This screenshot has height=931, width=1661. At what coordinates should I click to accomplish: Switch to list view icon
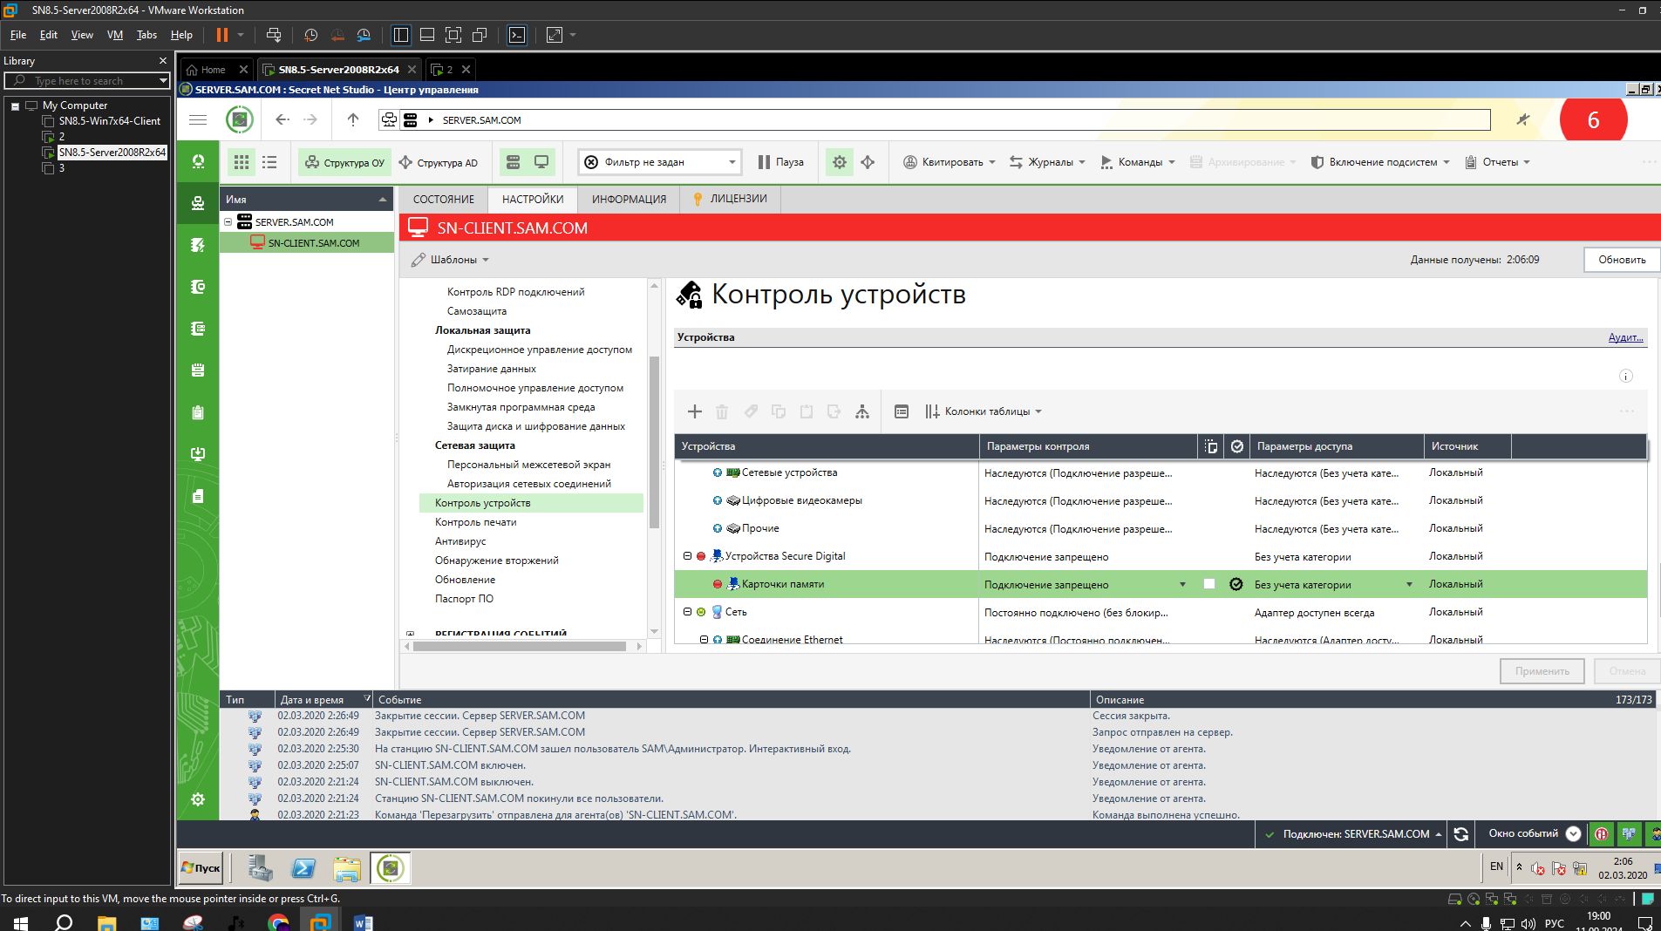coord(269,162)
